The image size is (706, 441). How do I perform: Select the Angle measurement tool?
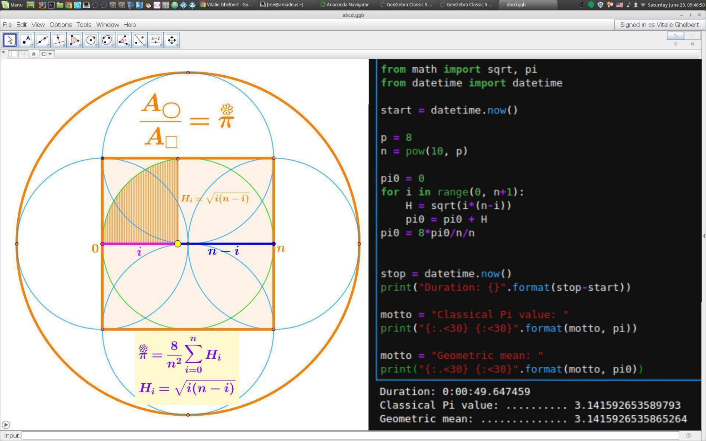(x=123, y=40)
